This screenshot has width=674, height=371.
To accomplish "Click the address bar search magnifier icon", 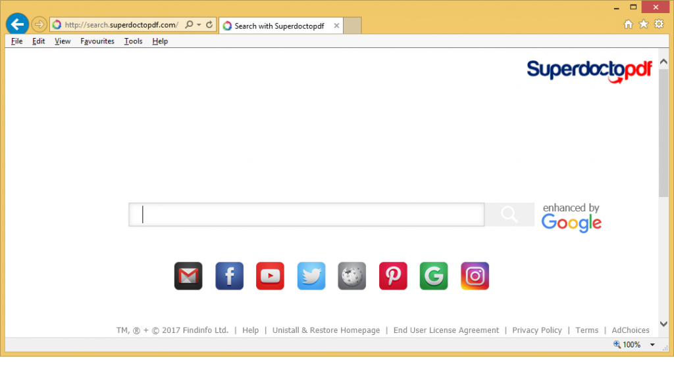I will (189, 24).
